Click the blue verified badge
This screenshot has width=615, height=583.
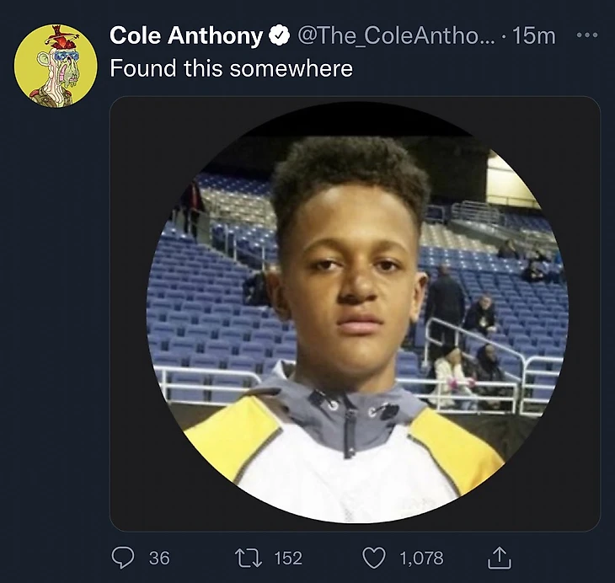[x=278, y=36]
